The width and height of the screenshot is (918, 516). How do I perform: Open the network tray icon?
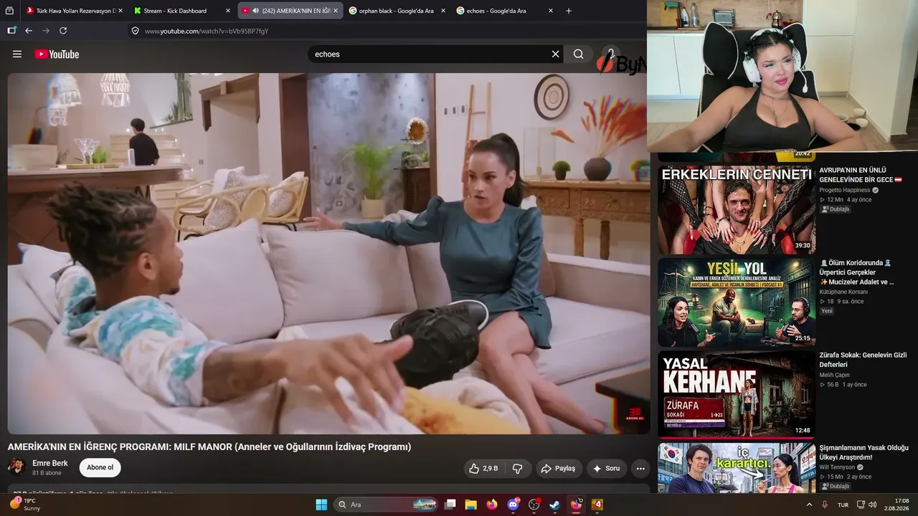(861, 505)
